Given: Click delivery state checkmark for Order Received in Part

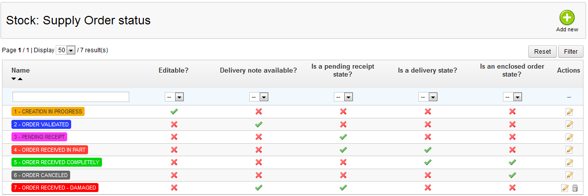Looking at the screenshot, I should click(427, 150).
